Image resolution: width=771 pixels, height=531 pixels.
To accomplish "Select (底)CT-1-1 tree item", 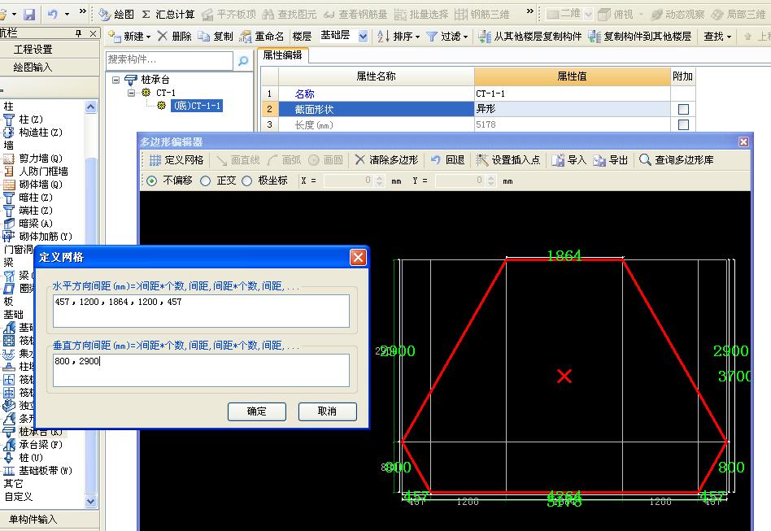I will (197, 106).
